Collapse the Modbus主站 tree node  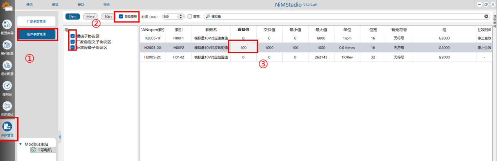coord(20,144)
